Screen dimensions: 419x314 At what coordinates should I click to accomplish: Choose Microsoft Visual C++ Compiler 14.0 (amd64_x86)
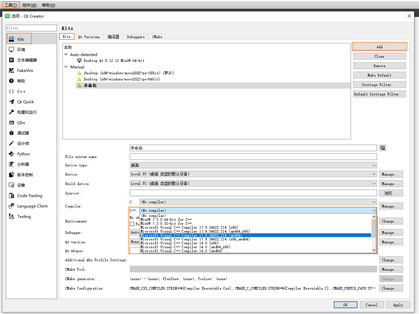pos(255,247)
